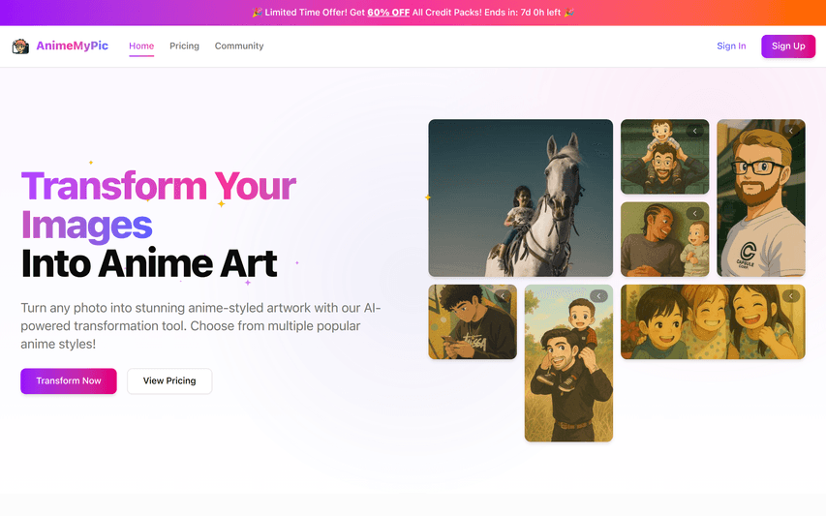Open the three laughing children artwork
Screen dimensions: 826x516
point(713,321)
